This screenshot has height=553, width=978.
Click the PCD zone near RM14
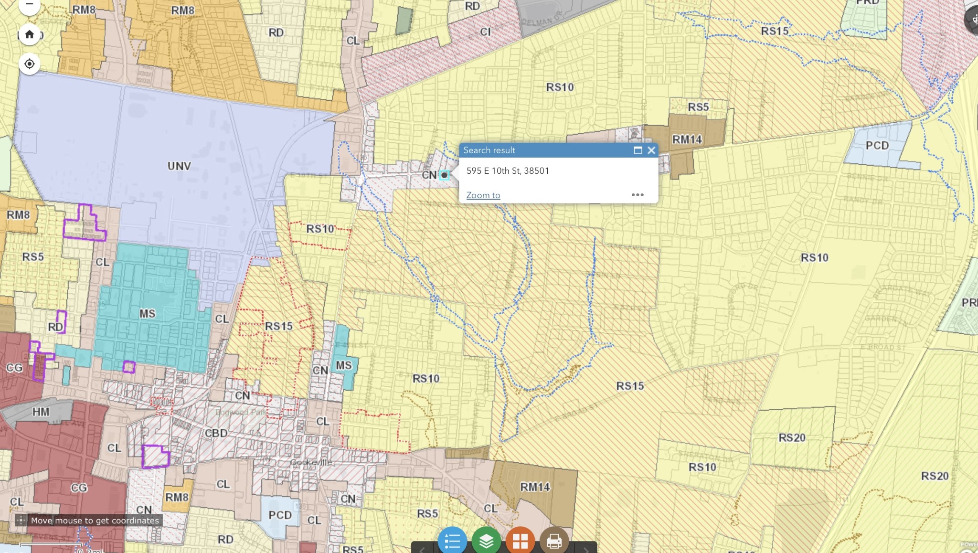click(x=877, y=145)
